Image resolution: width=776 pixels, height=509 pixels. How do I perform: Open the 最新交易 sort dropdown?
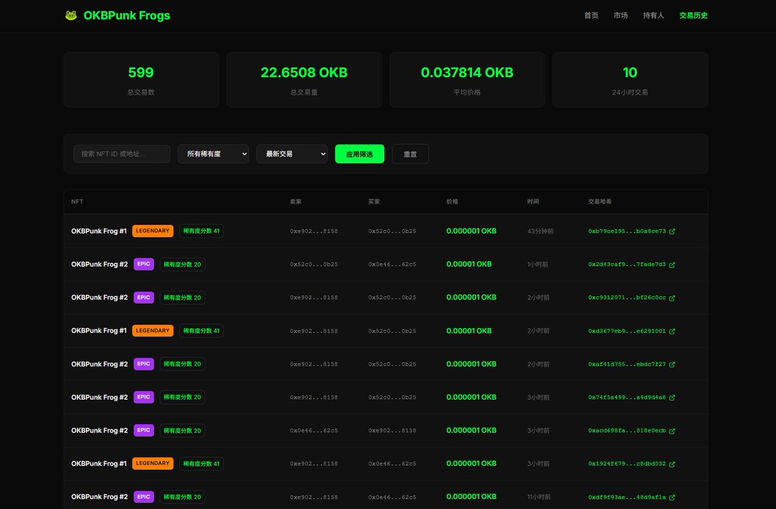[292, 154]
